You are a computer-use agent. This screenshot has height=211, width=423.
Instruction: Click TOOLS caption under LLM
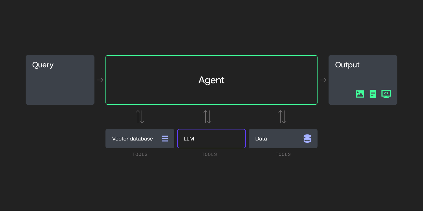(209, 154)
